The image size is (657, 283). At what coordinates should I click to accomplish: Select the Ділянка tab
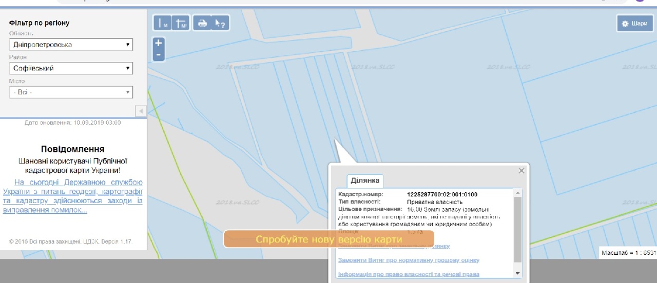click(x=365, y=180)
